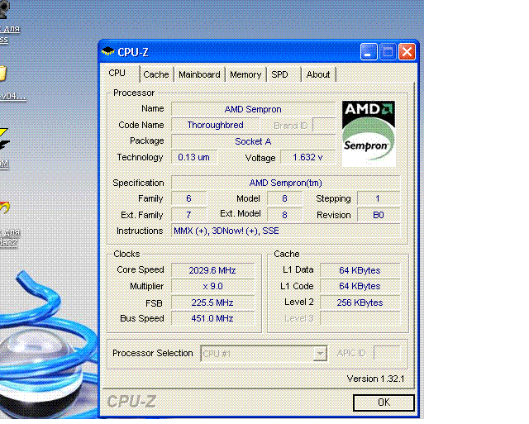Click the Instructions field listing MMX, SSE

285,231
